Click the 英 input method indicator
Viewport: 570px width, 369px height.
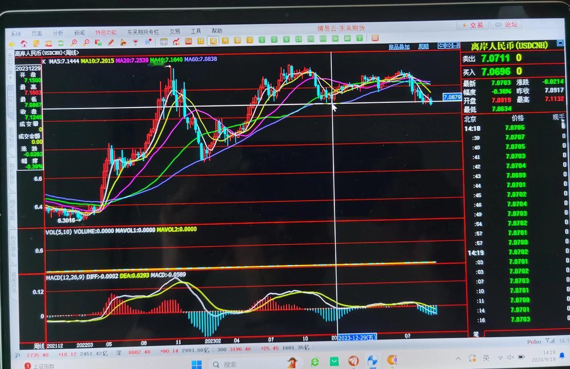coord(486,357)
